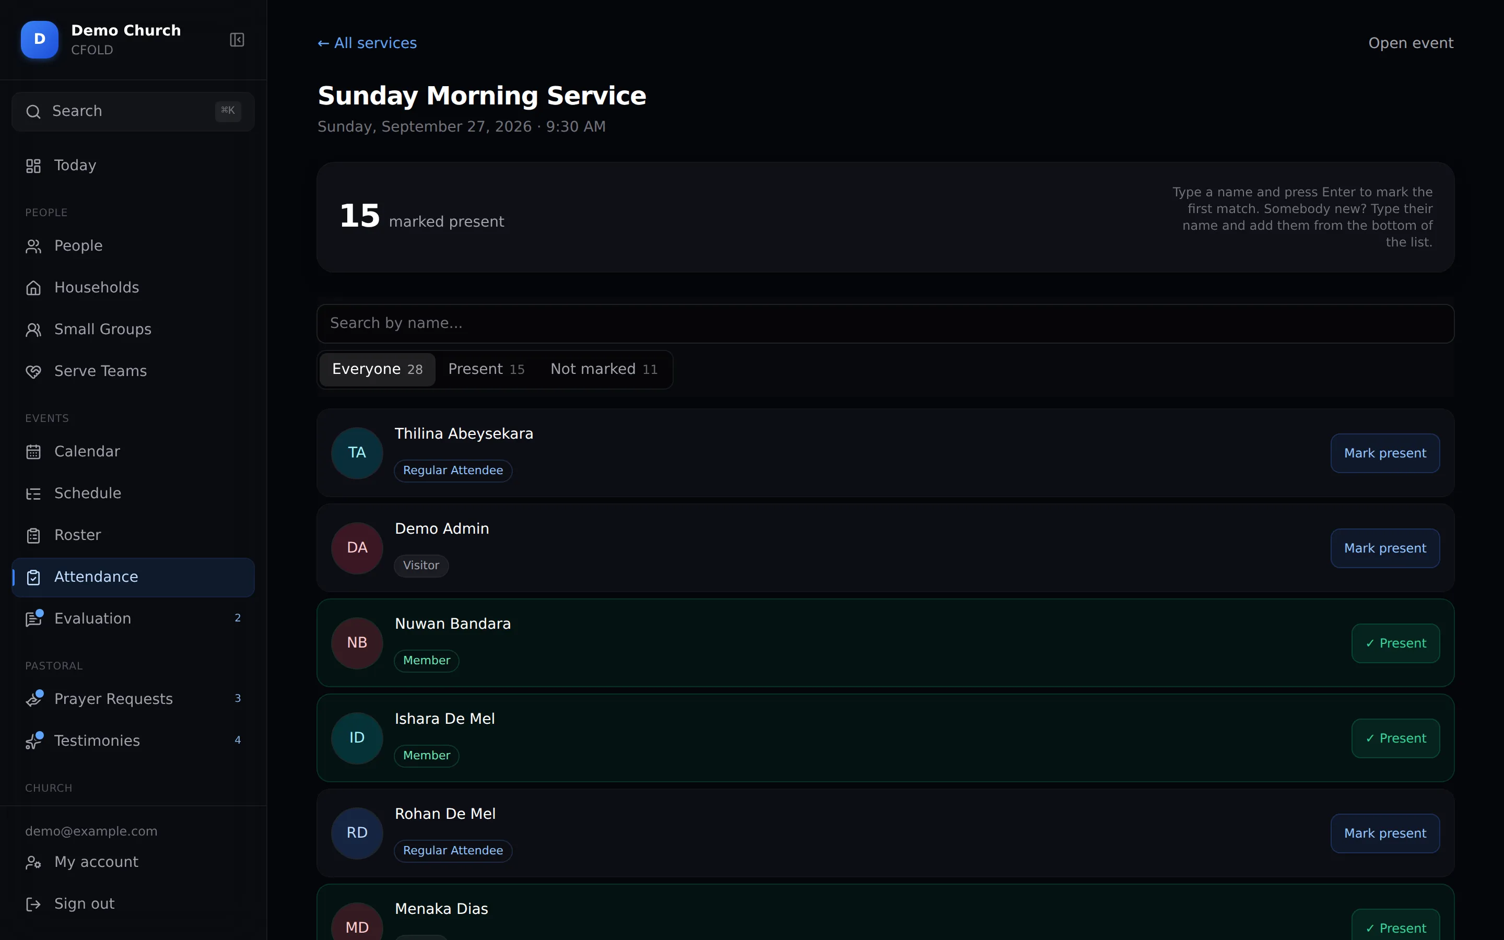This screenshot has height=940, width=1504.
Task: Click the NB avatar for Nuwan Bandara
Action: [x=357, y=643]
